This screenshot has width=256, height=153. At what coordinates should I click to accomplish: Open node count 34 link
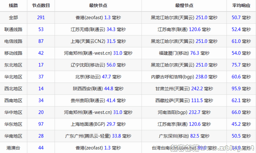[x=41, y=100]
